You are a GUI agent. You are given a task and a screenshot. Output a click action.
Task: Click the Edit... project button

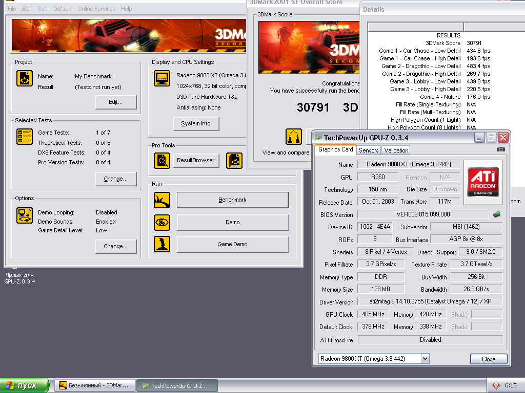(x=116, y=102)
